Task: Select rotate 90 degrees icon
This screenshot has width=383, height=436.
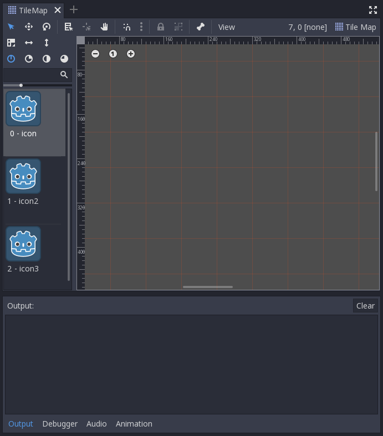Action: pyautogui.click(x=29, y=59)
